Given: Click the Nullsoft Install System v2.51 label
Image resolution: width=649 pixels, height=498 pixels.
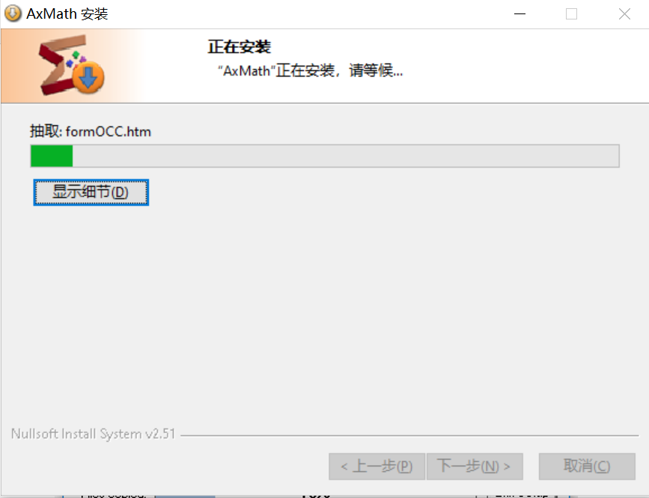Looking at the screenshot, I should (93, 434).
